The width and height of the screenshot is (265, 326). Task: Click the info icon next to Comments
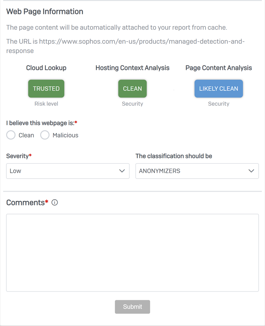point(55,202)
